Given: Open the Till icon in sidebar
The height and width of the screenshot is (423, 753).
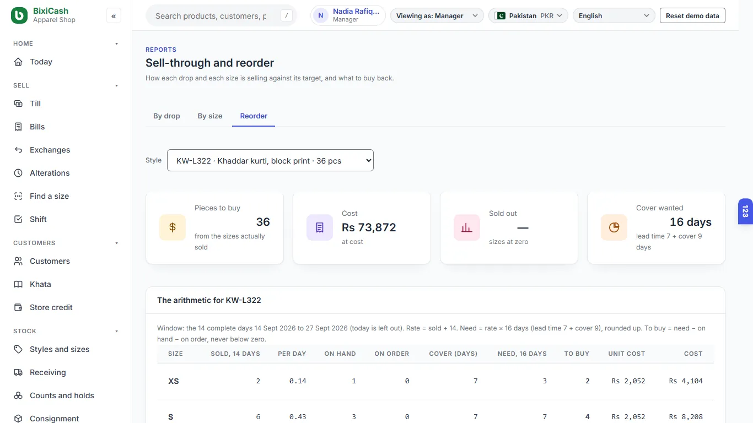Looking at the screenshot, I should (x=19, y=104).
